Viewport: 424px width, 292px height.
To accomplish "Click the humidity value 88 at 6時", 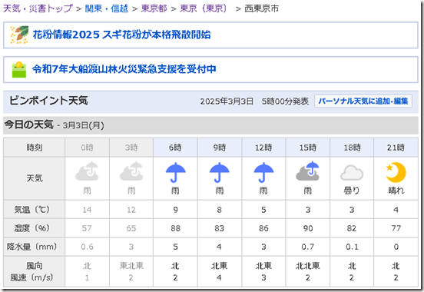I will click(x=175, y=228).
